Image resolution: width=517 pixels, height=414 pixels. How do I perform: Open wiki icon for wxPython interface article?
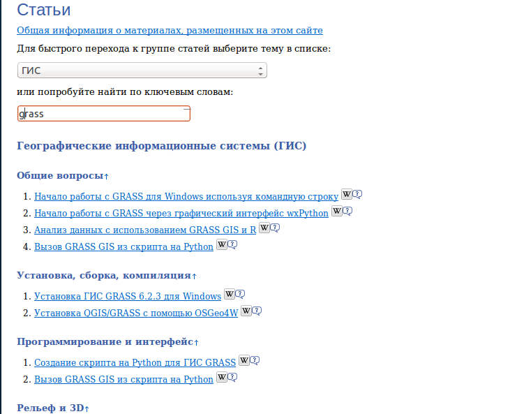coord(336,212)
